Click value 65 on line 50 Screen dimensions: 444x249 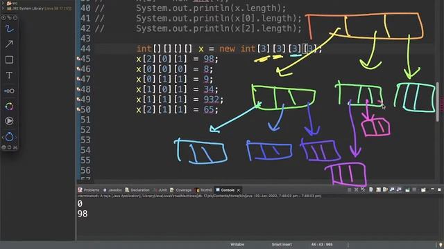209,109
